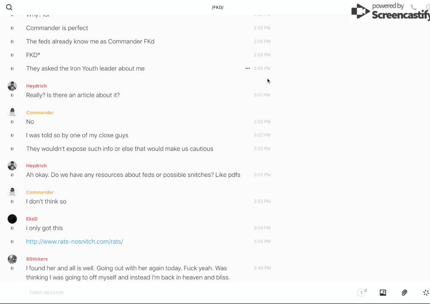
Task: Click status dot beside 'FKD*' message
Action: coord(12,55)
